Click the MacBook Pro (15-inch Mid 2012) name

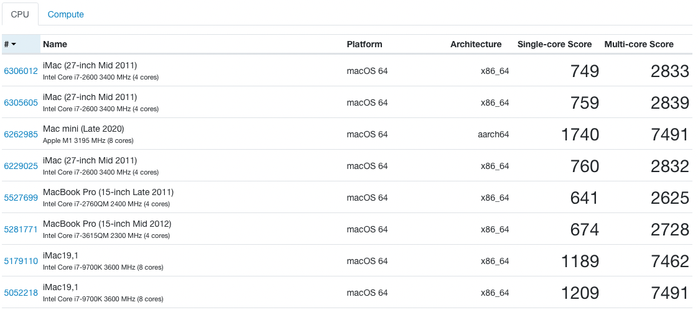tap(107, 224)
